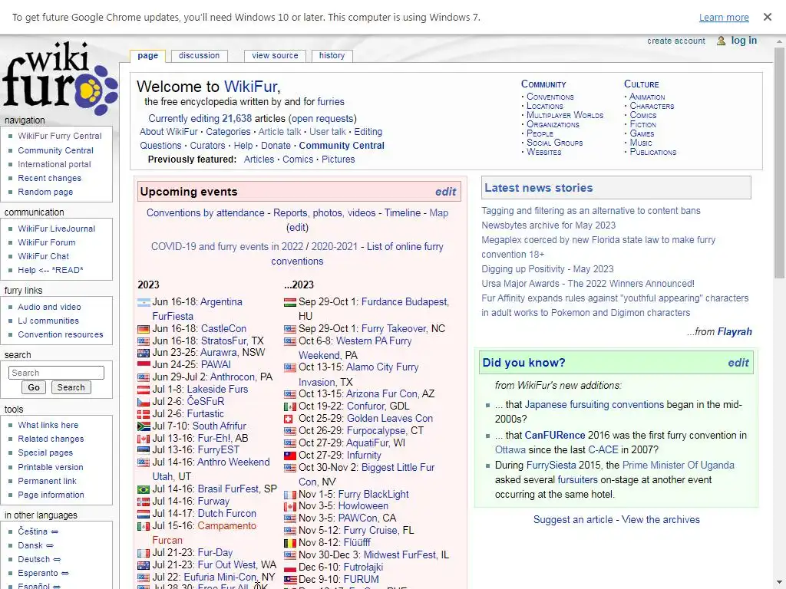Click the Czech flag beside ČeSFuR

[144, 402]
